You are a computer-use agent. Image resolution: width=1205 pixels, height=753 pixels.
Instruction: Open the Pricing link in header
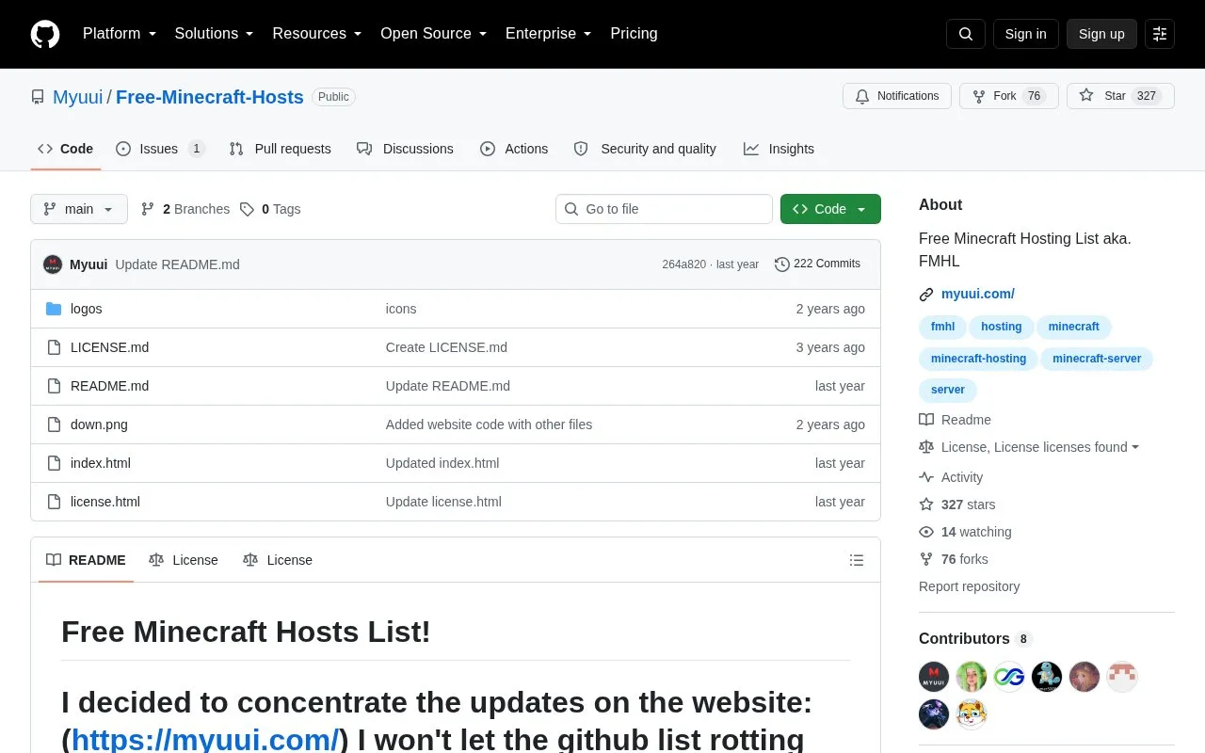[634, 34]
